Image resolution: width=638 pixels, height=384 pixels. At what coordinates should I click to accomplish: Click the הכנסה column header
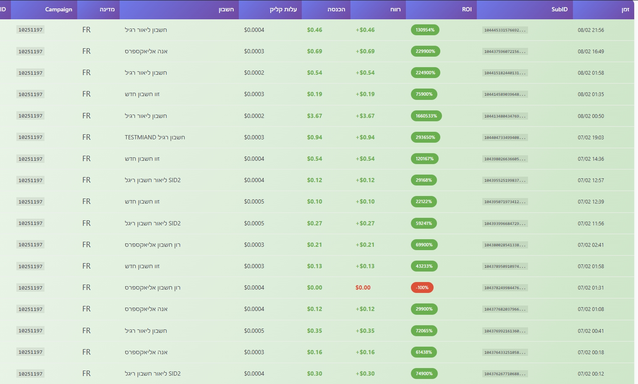click(336, 9)
